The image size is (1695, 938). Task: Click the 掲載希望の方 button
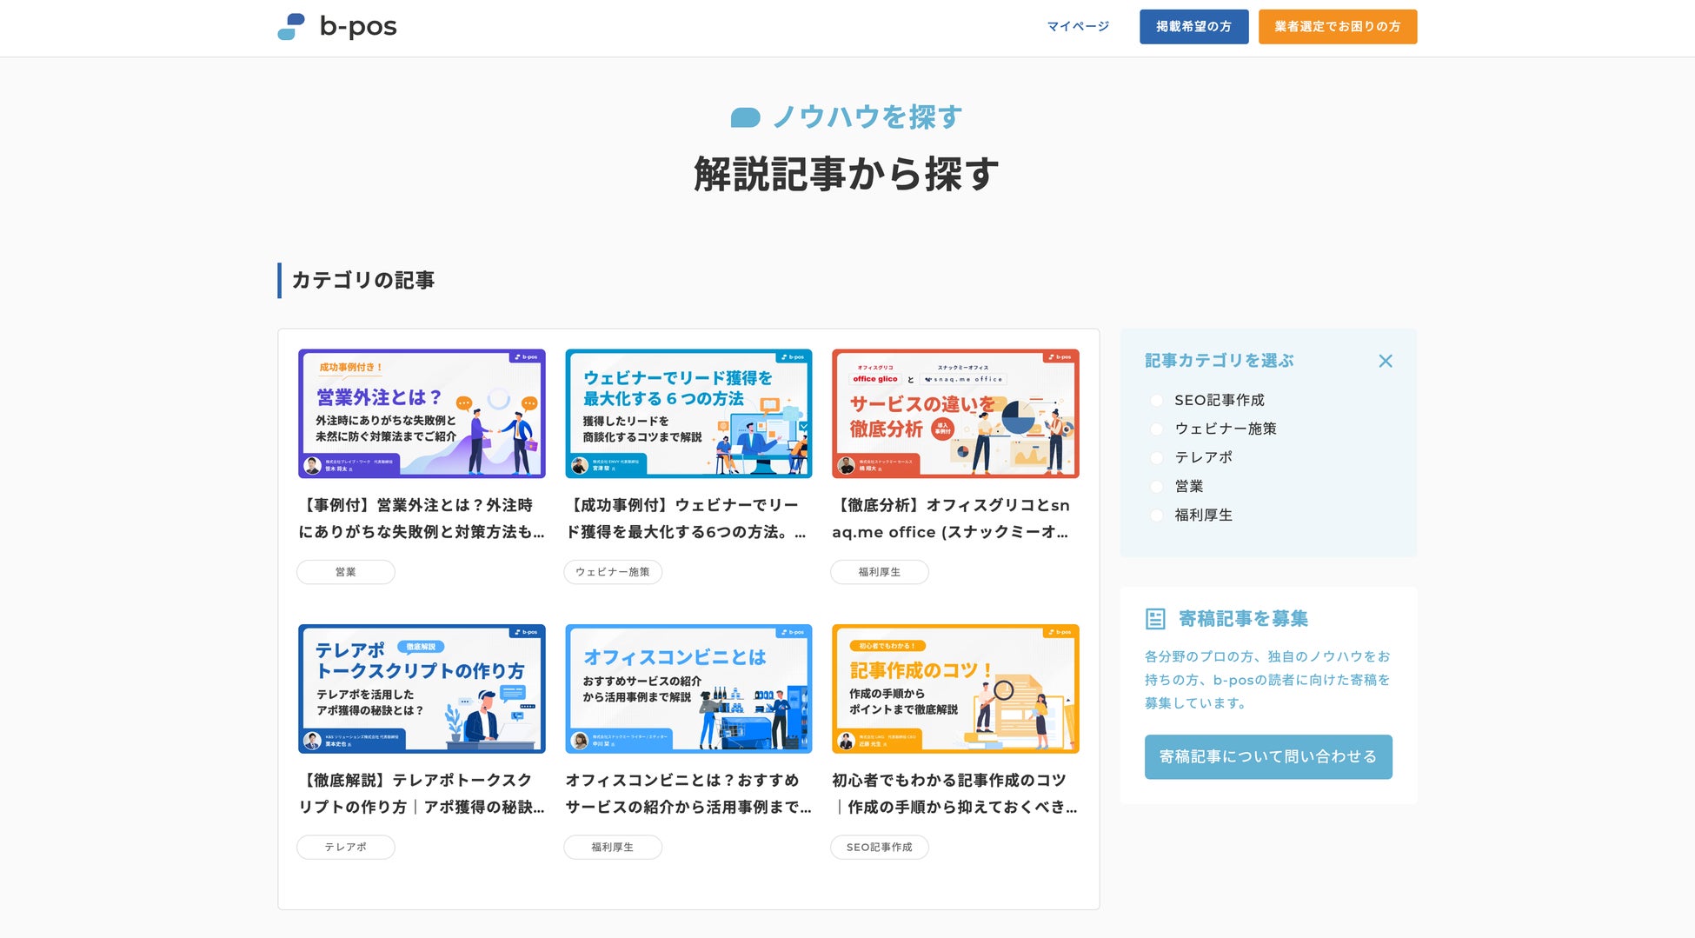[1194, 27]
